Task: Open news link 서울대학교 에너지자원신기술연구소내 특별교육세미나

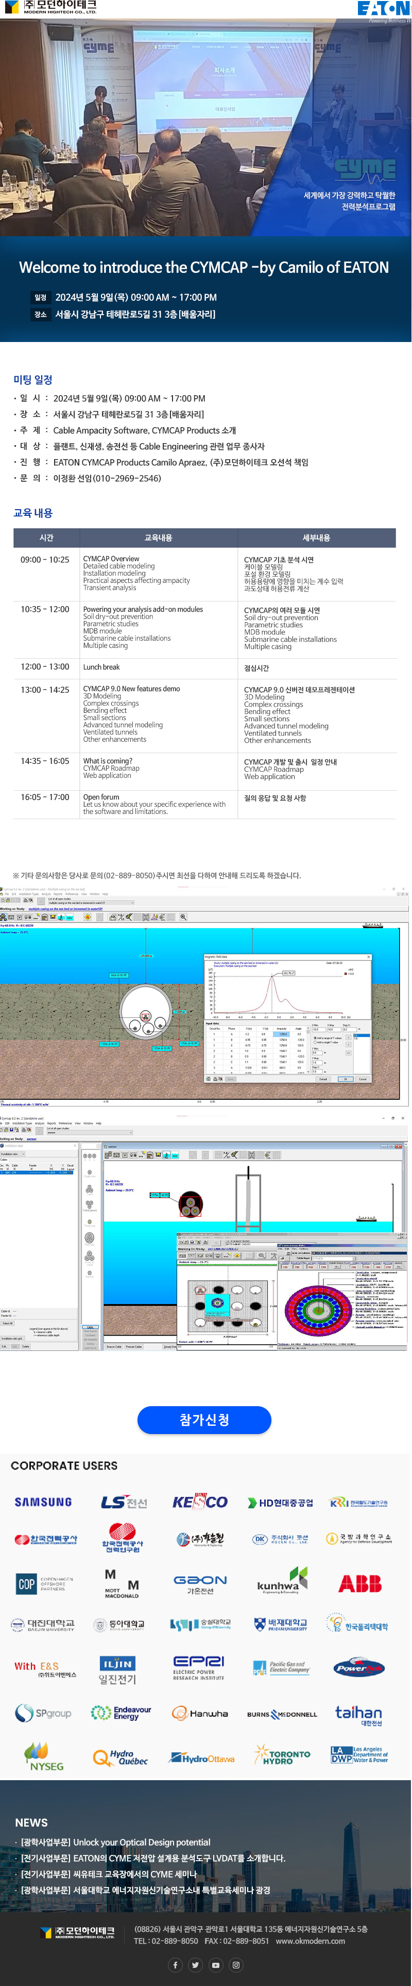Action: pos(146,1891)
